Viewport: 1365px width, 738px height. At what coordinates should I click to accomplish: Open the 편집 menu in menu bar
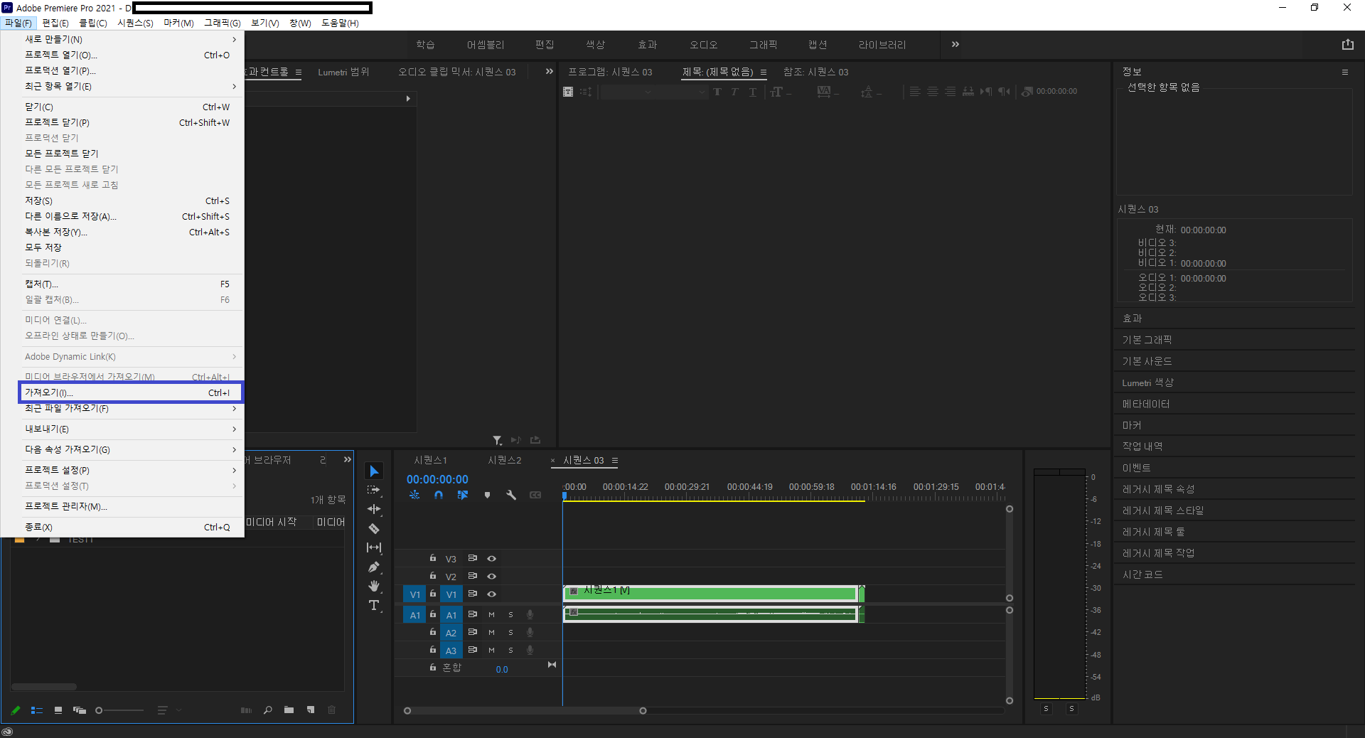(x=55, y=23)
